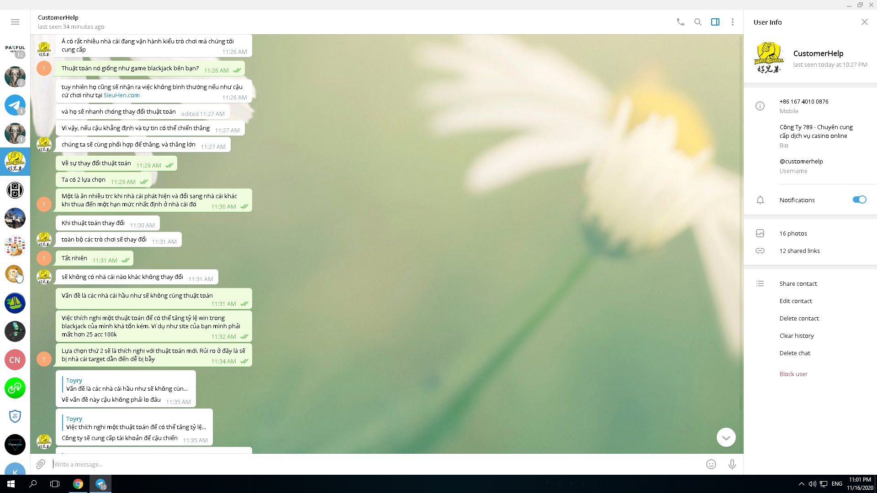Open Google Chrome from the taskbar
Image resolution: width=877 pixels, height=493 pixels.
(x=78, y=484)
